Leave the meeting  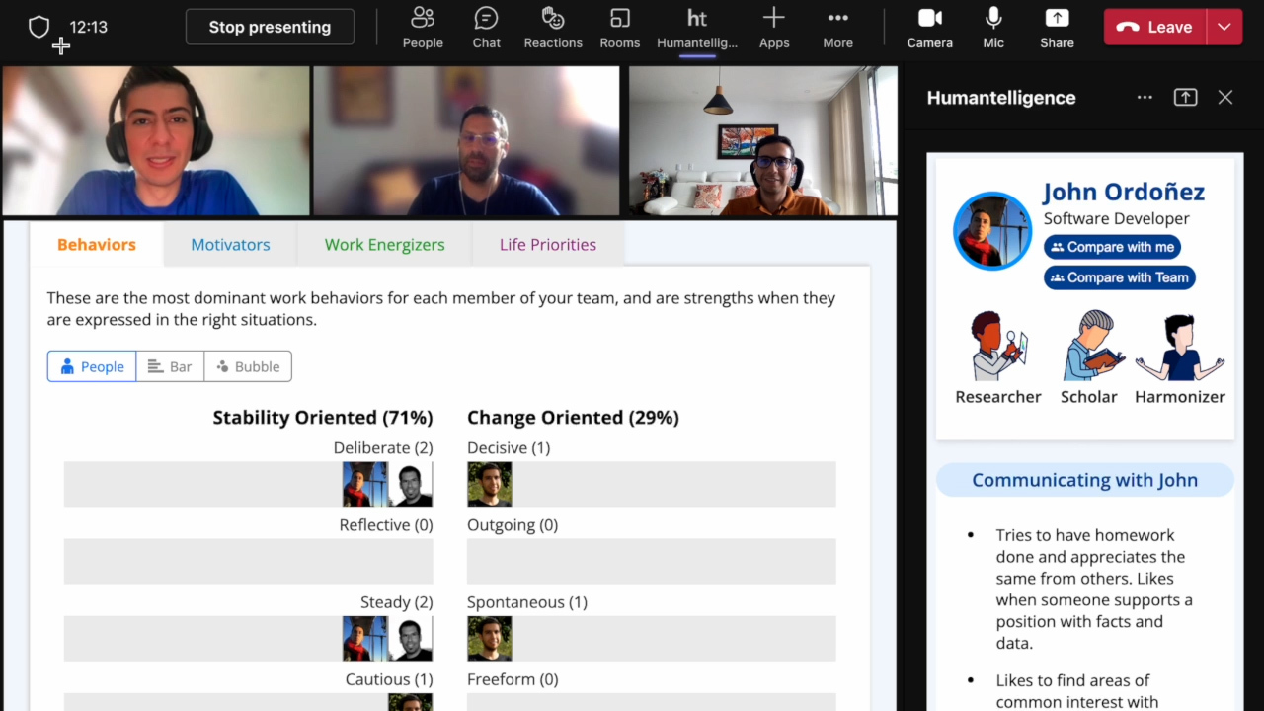click(1154, 27)
